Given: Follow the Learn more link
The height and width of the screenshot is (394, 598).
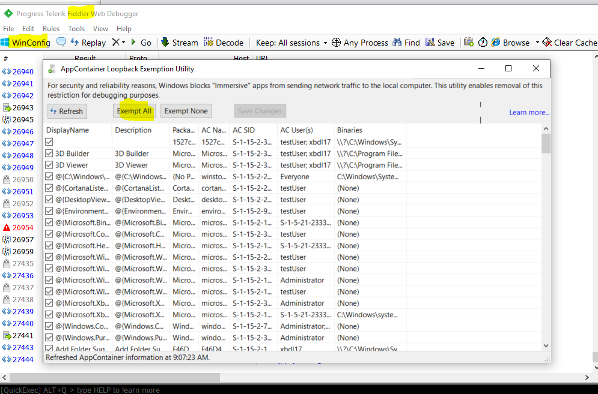Looking at the screenshot, I should click(x=529, y=112).
